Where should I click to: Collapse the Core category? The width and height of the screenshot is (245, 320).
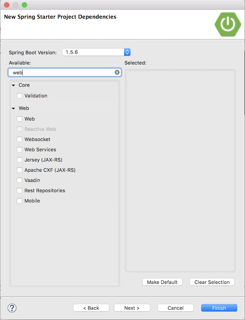pos(13,85)
